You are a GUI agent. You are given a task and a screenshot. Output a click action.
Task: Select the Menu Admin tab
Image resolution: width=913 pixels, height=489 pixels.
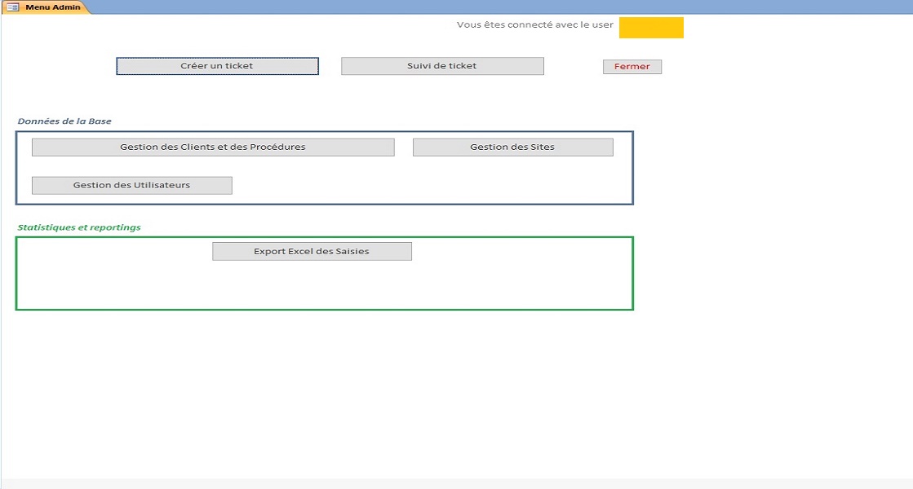pyautogui.click(x=52, y=7)
